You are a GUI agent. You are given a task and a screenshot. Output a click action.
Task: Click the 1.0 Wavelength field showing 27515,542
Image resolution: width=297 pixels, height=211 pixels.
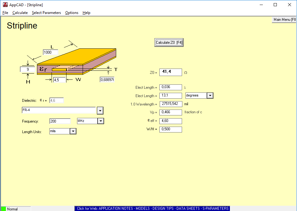171,104
